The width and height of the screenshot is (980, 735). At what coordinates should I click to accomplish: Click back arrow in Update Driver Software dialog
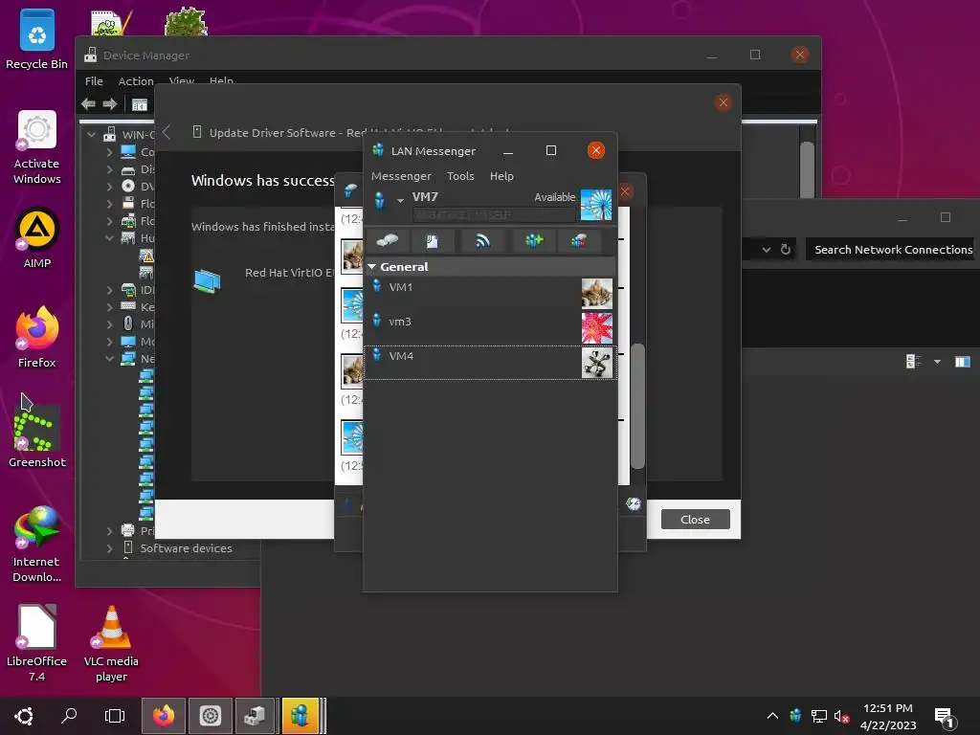click(167, 132)
